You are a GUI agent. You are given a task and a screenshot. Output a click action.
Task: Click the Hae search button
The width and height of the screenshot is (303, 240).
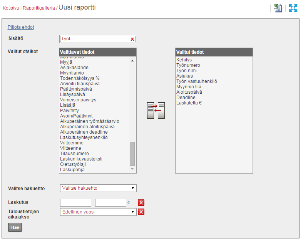15,227
